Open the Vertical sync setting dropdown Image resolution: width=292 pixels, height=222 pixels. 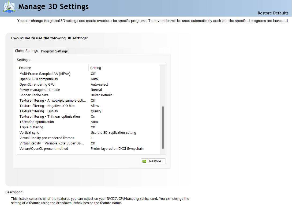pos(113,133)
